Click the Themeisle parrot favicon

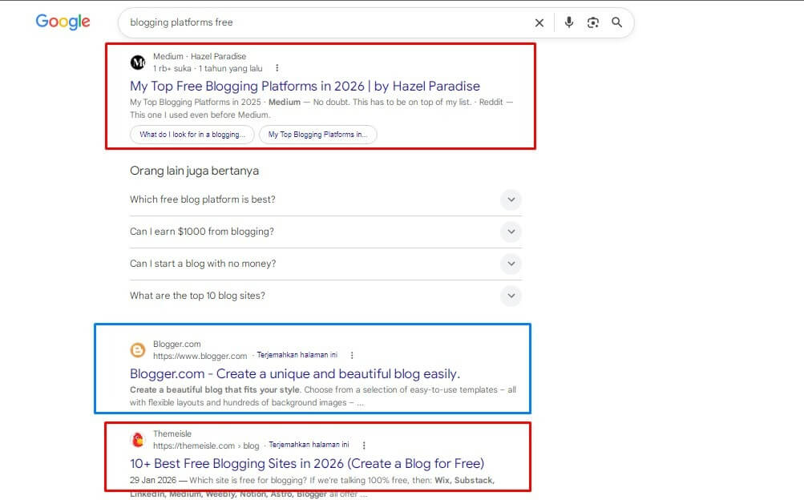coord(138,440)
